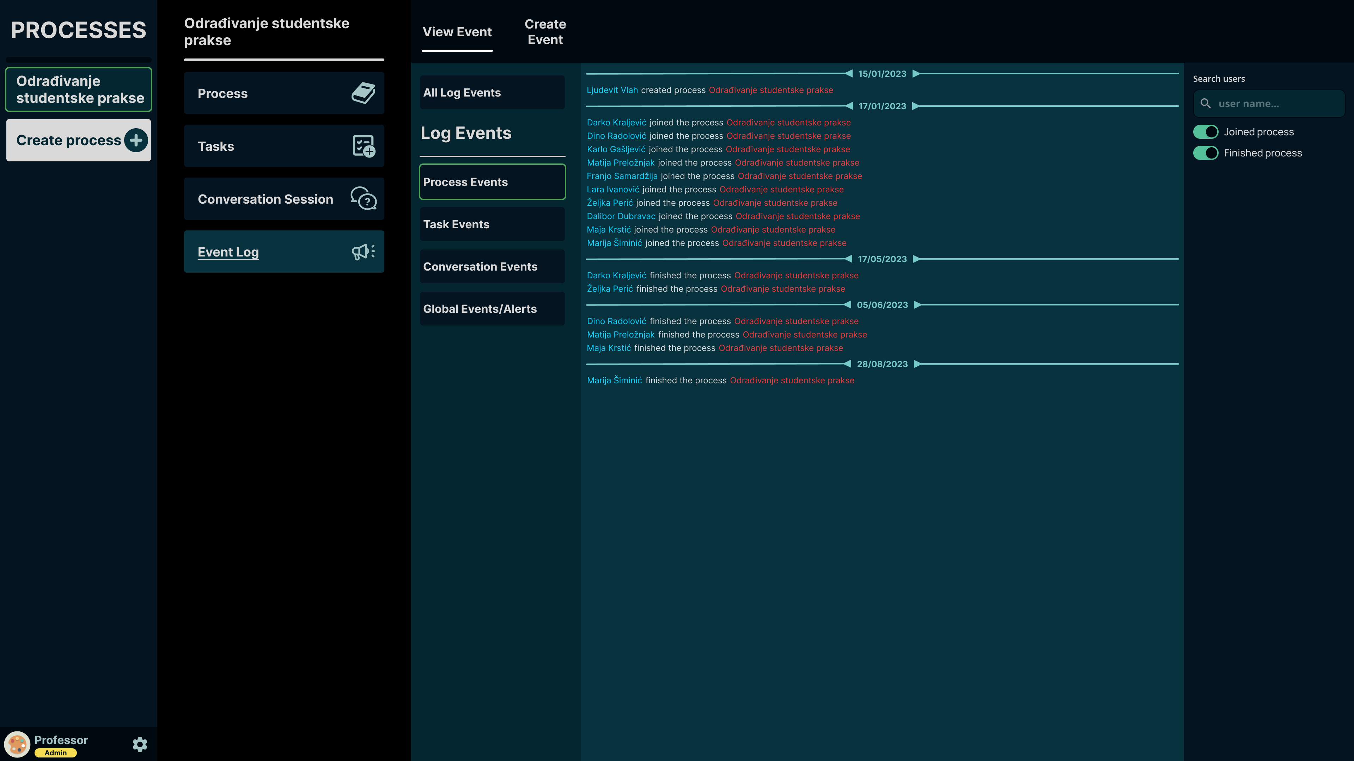Click into the user name search field
Screen dimensions: 1354x761
pyautogui.click(x=1277, y=104)
